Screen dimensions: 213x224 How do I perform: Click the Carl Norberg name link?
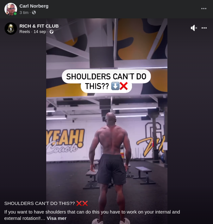(34, 6)
